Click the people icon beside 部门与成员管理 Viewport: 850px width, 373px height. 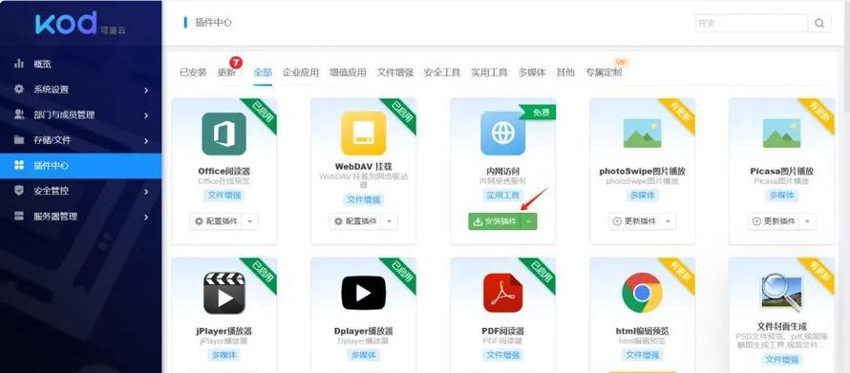pos(19,114)
